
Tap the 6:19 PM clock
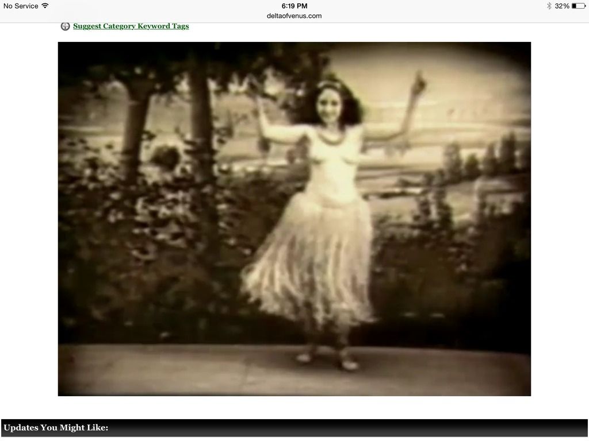point(294,6)
